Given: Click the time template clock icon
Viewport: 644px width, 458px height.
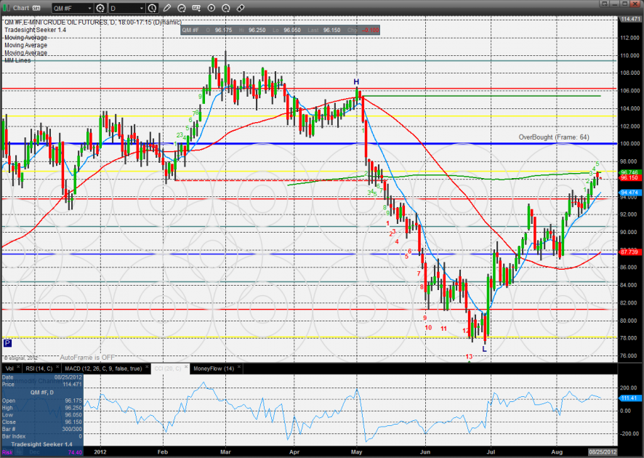Looking at the screenshot, I should 152,8.
